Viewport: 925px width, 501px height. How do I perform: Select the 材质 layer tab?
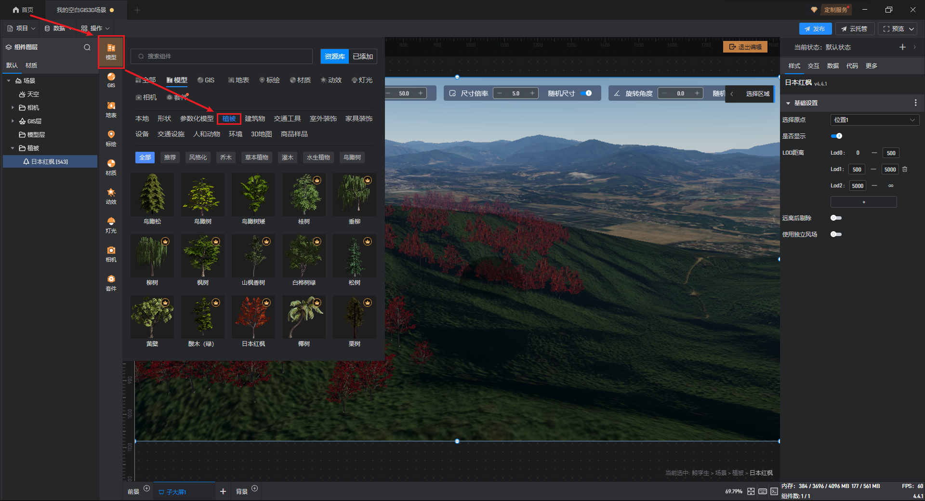(x=31, y=66)
